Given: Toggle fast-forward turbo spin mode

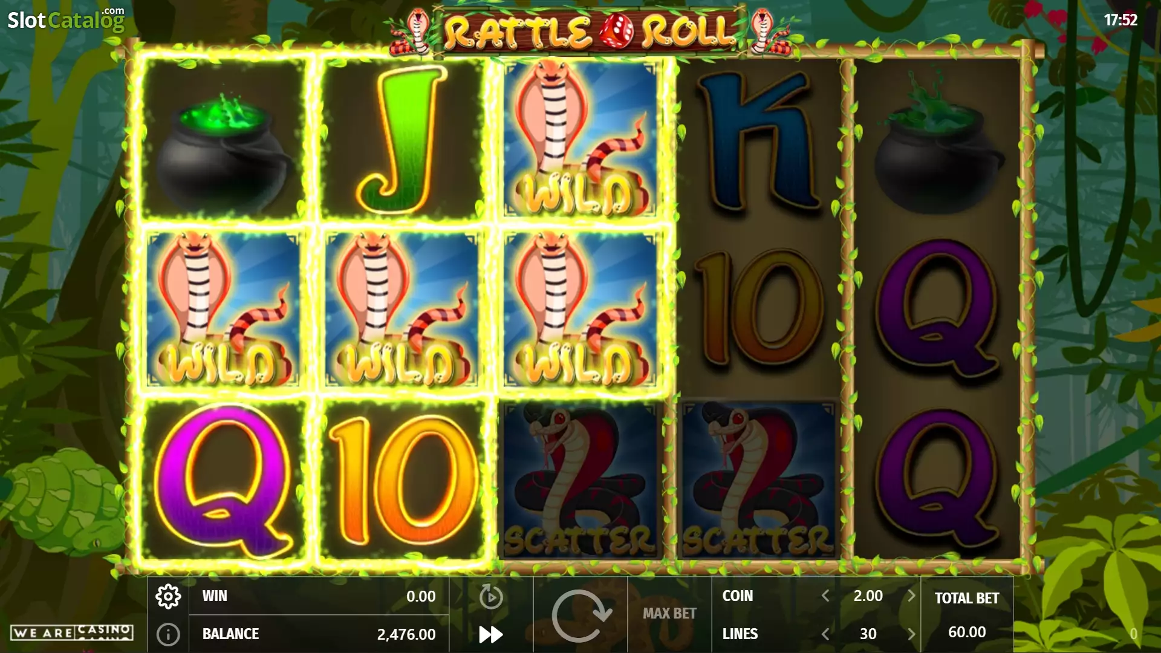Looking at the screenshot, I should 491,634.
